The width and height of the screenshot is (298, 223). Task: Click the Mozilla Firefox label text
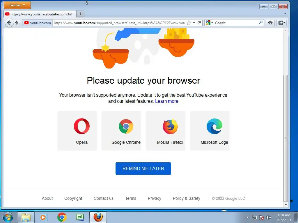(x=170, y=142)
